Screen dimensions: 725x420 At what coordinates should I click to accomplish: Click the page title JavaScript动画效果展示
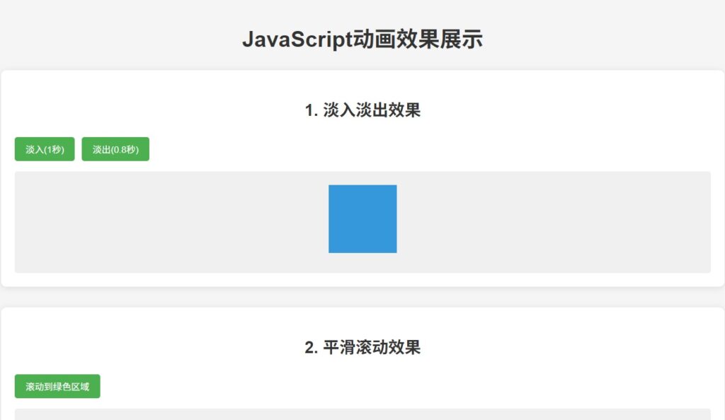[x=362, y=40]
